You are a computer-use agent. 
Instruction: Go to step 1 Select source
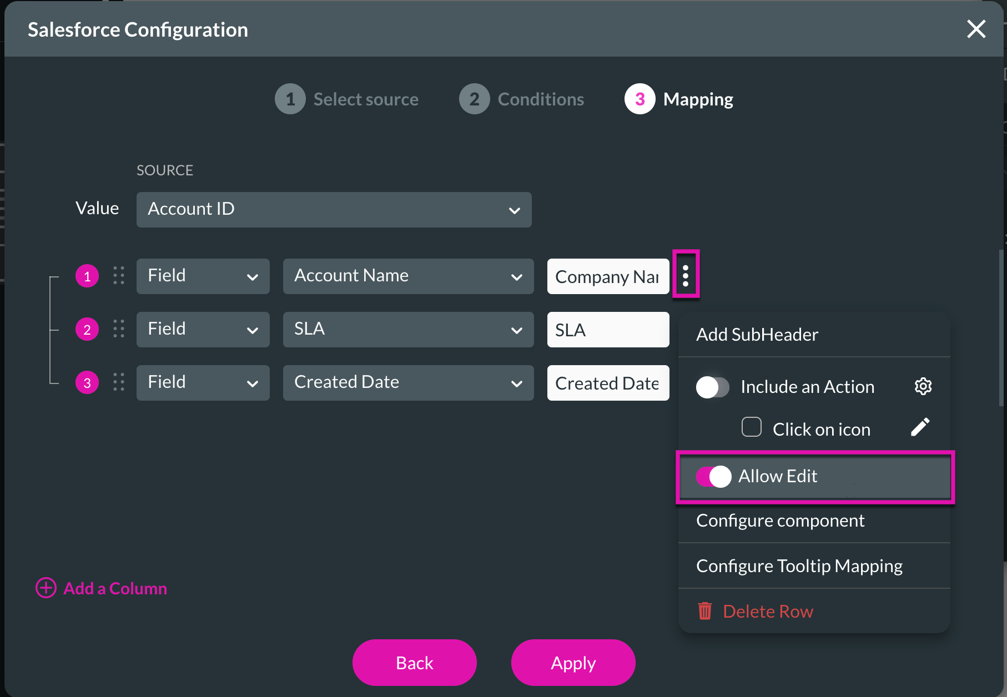[347, 99]
